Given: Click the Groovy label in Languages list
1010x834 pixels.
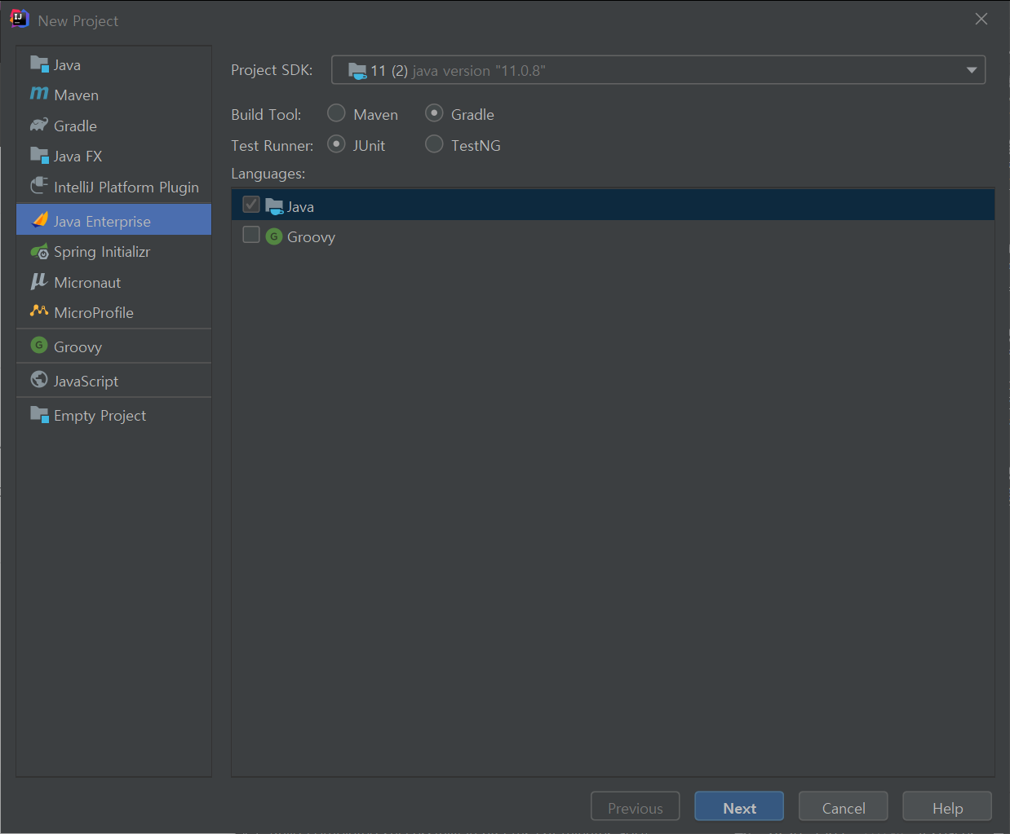Looking at the screenshot, I should (x=311, y=237).
